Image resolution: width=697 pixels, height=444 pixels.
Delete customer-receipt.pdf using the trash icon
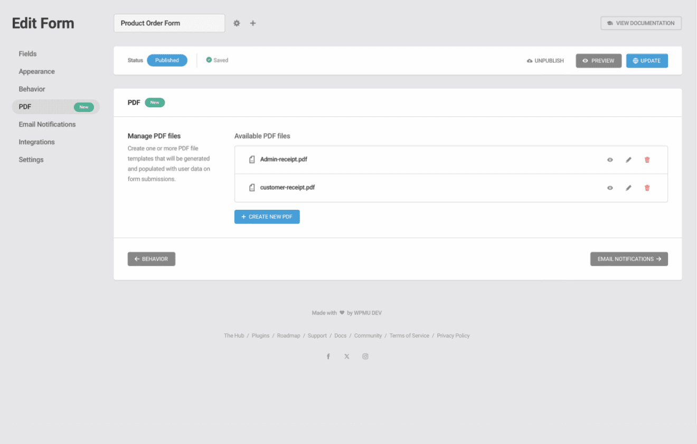[x=647, y=187]
